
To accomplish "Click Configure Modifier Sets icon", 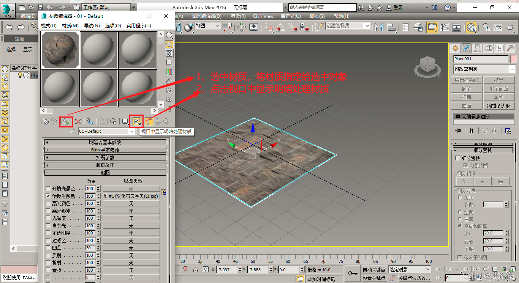I will click(508, 131).
